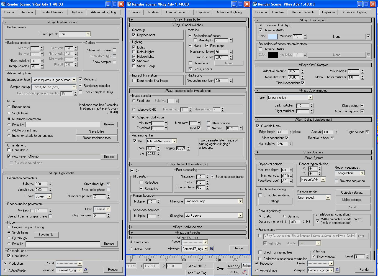This screenshot has height=276, width=378.
Task: Click the Auto Key button
Action: point(234,266)
